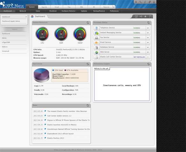Click the Database Service cylinder icon
The image size is (186, 152).
[97, 47]
